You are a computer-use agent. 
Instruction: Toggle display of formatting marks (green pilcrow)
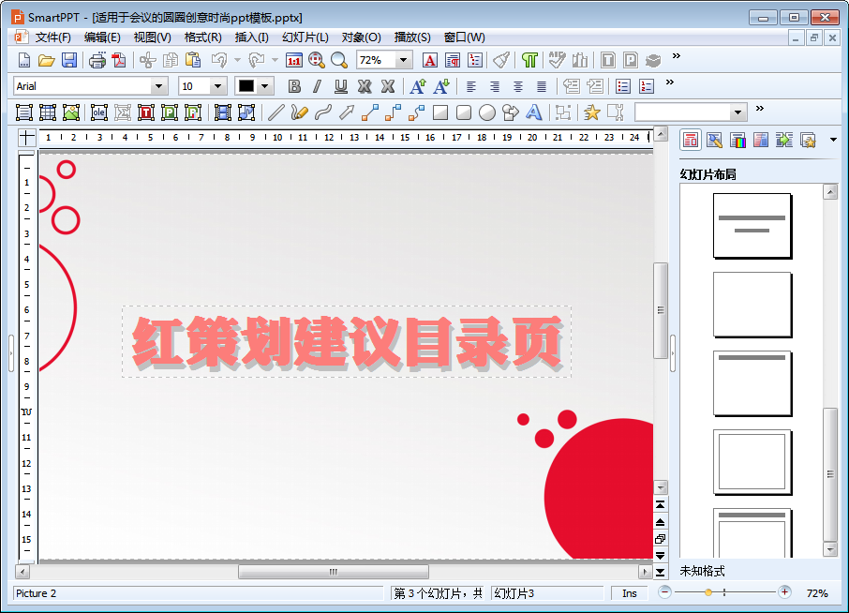click(x=529, y=60)
